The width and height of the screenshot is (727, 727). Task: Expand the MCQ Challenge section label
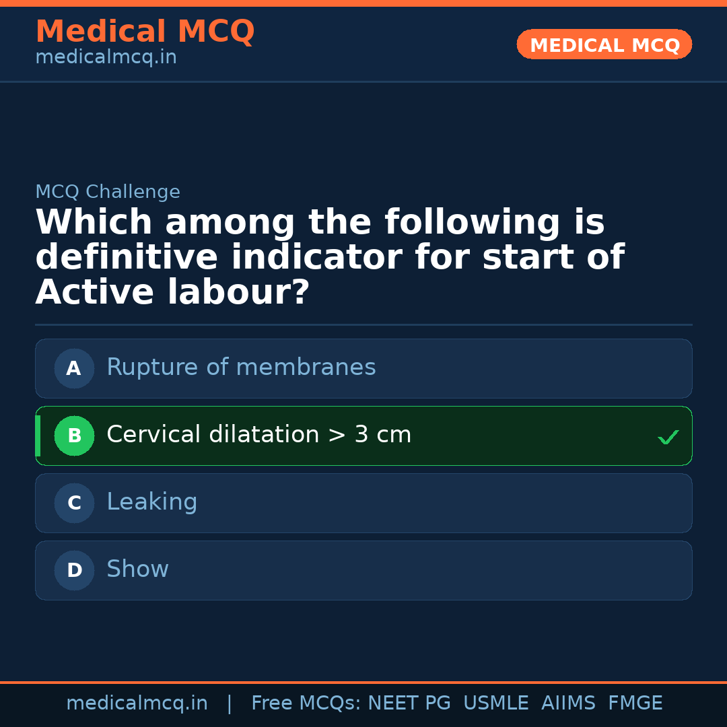coord(108,192)
